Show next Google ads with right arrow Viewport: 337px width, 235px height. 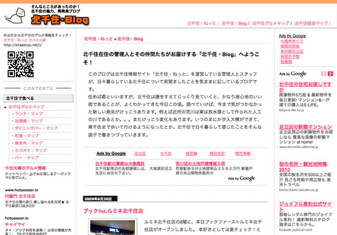click(x=331, y=74)
